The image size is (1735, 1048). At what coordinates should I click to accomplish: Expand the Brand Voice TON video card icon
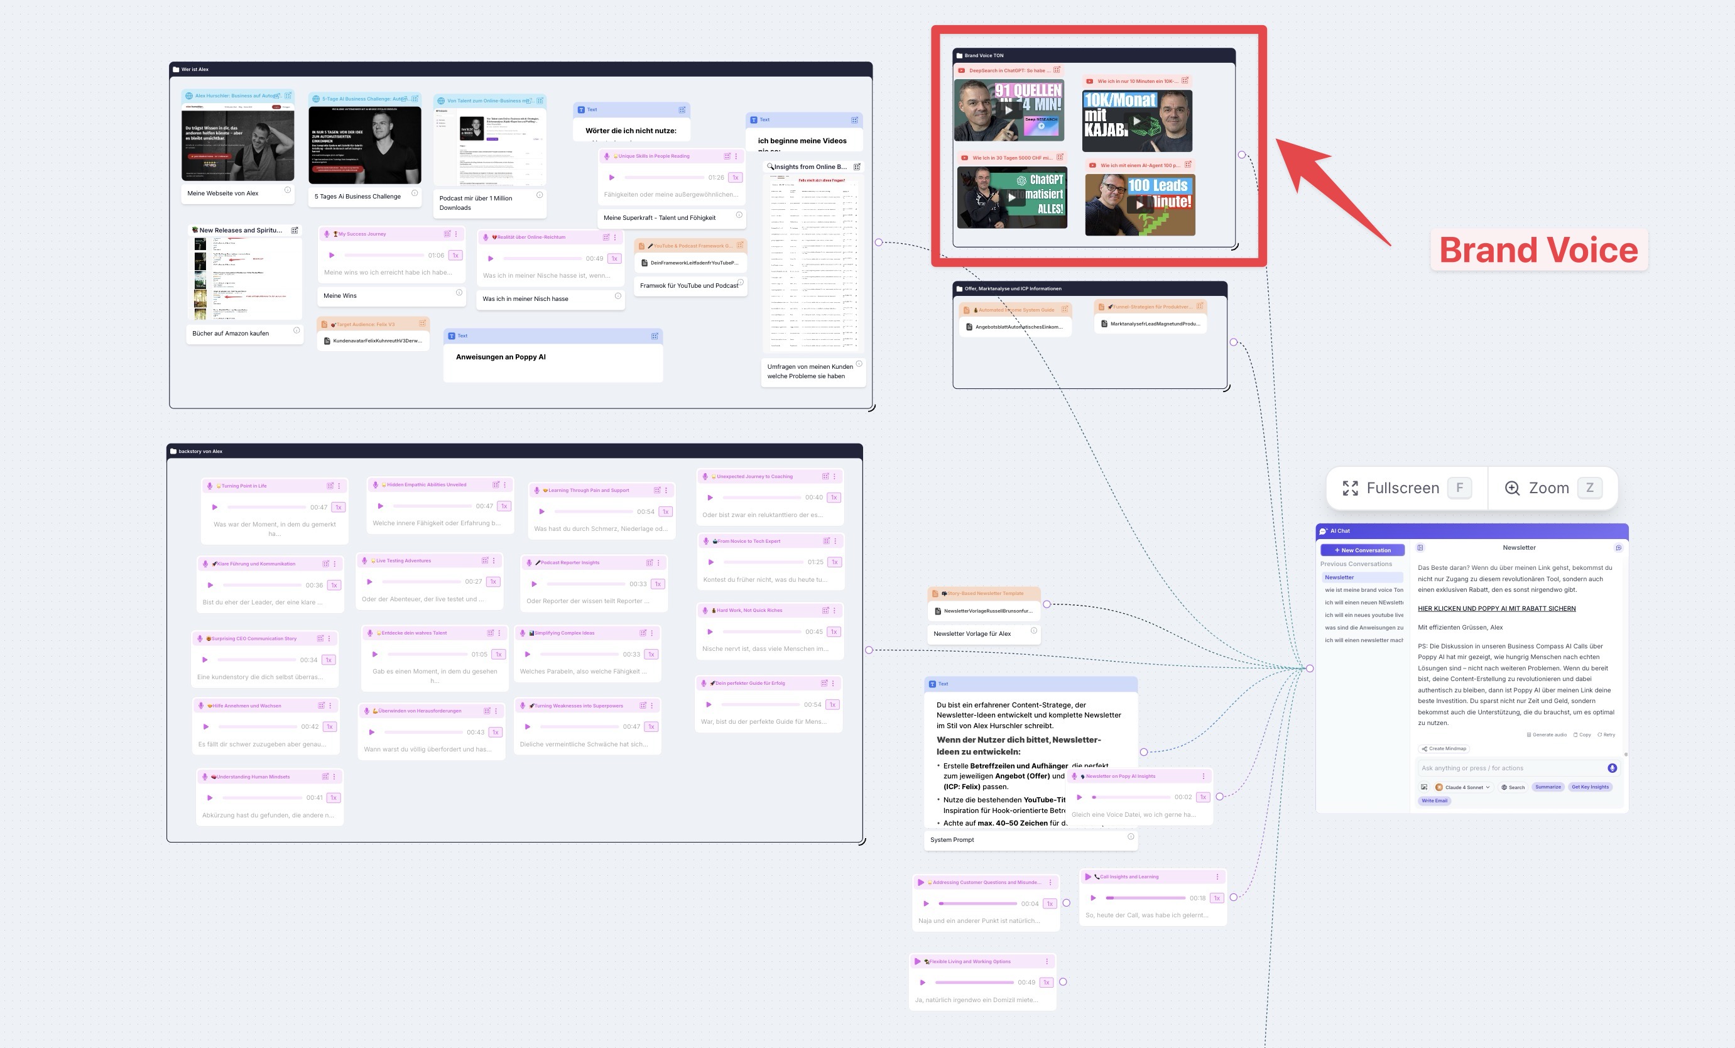(x=1057, y=70)
